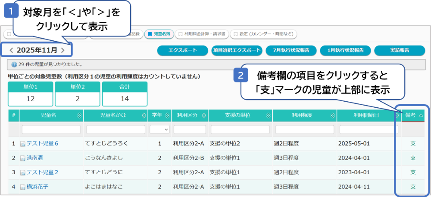This screenshot has height=197, width=431.
Task: Go to next month with > arrow
Action: point(63,50)
